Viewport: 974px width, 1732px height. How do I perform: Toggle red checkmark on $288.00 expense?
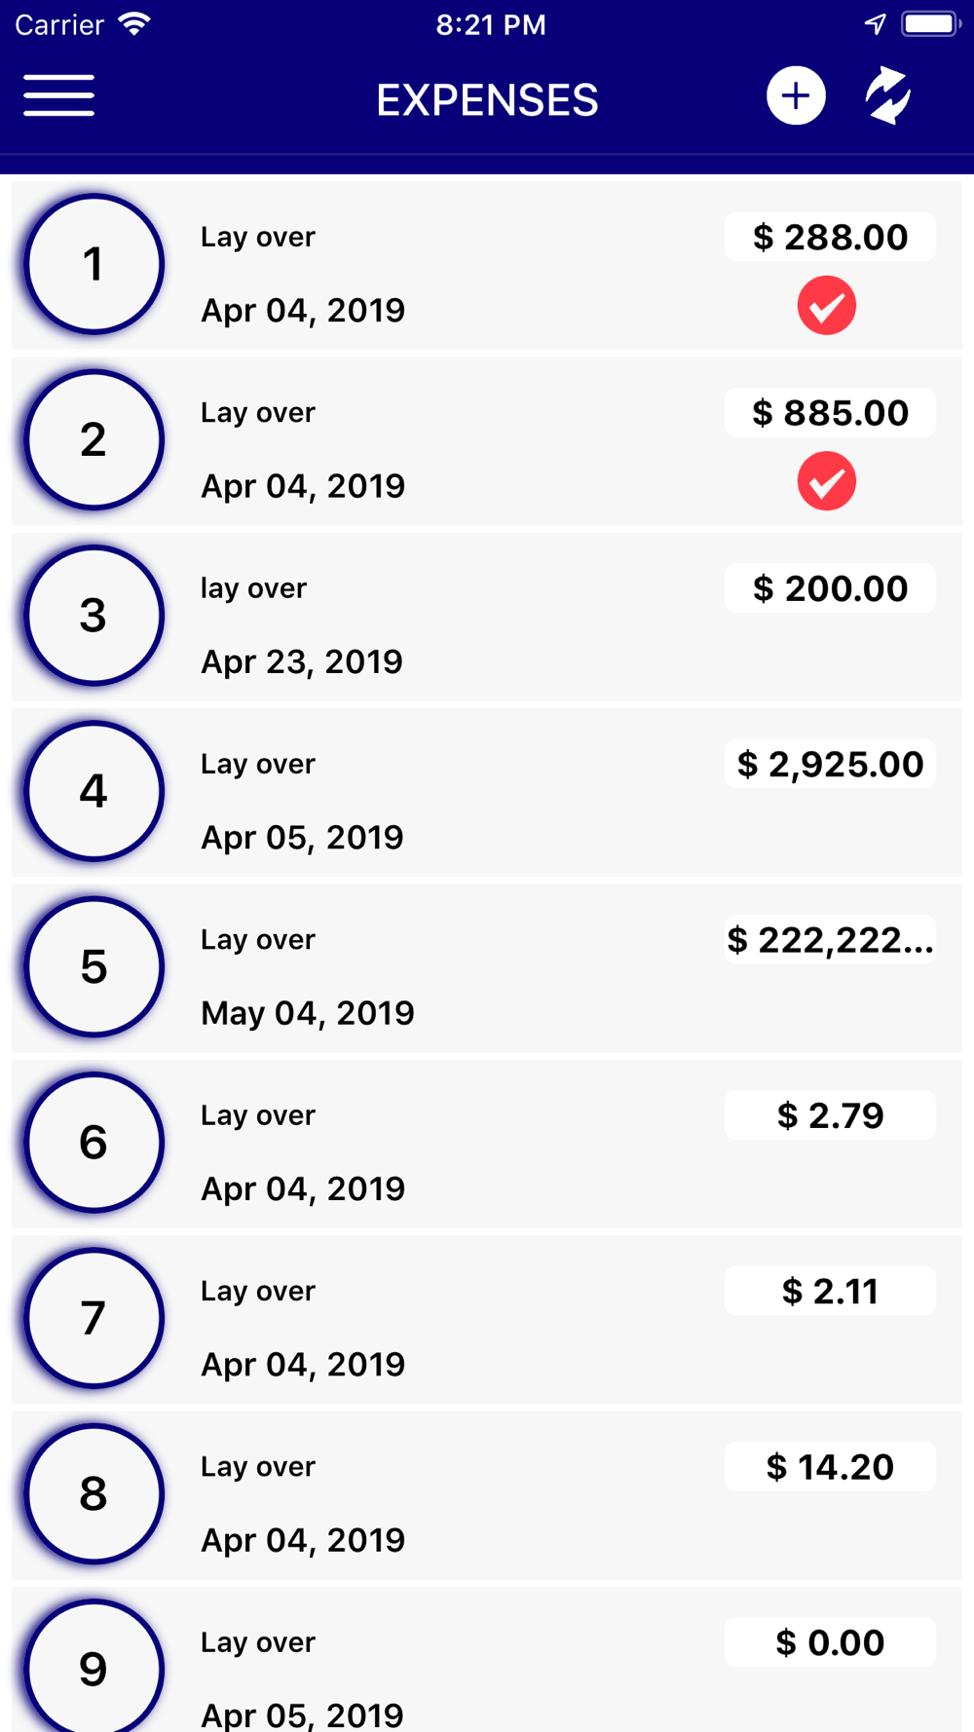click(x=827, y=306)
